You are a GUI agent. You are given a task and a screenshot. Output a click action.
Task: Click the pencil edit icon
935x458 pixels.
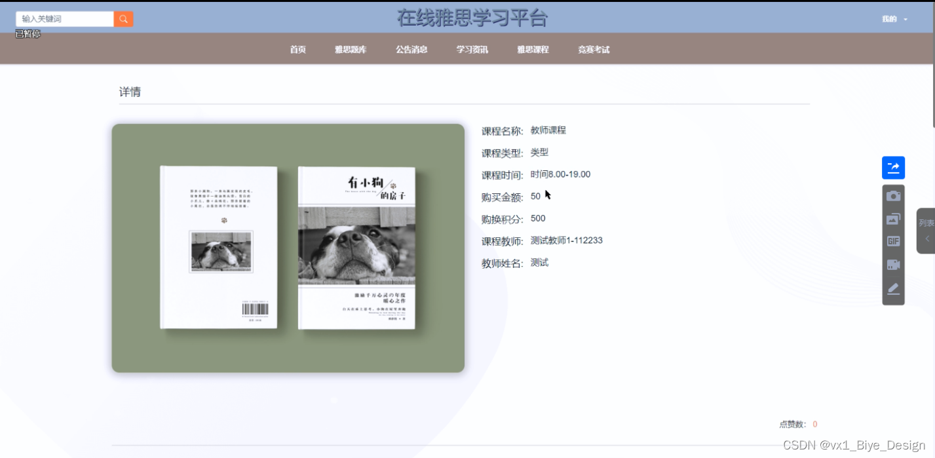click(893, 289)
